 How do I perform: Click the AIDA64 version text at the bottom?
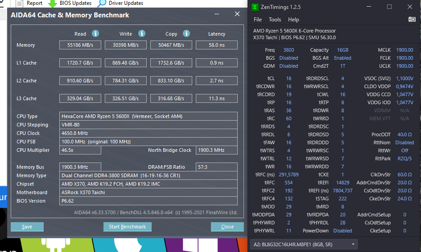pyautogui.click(x=156, y=212)
